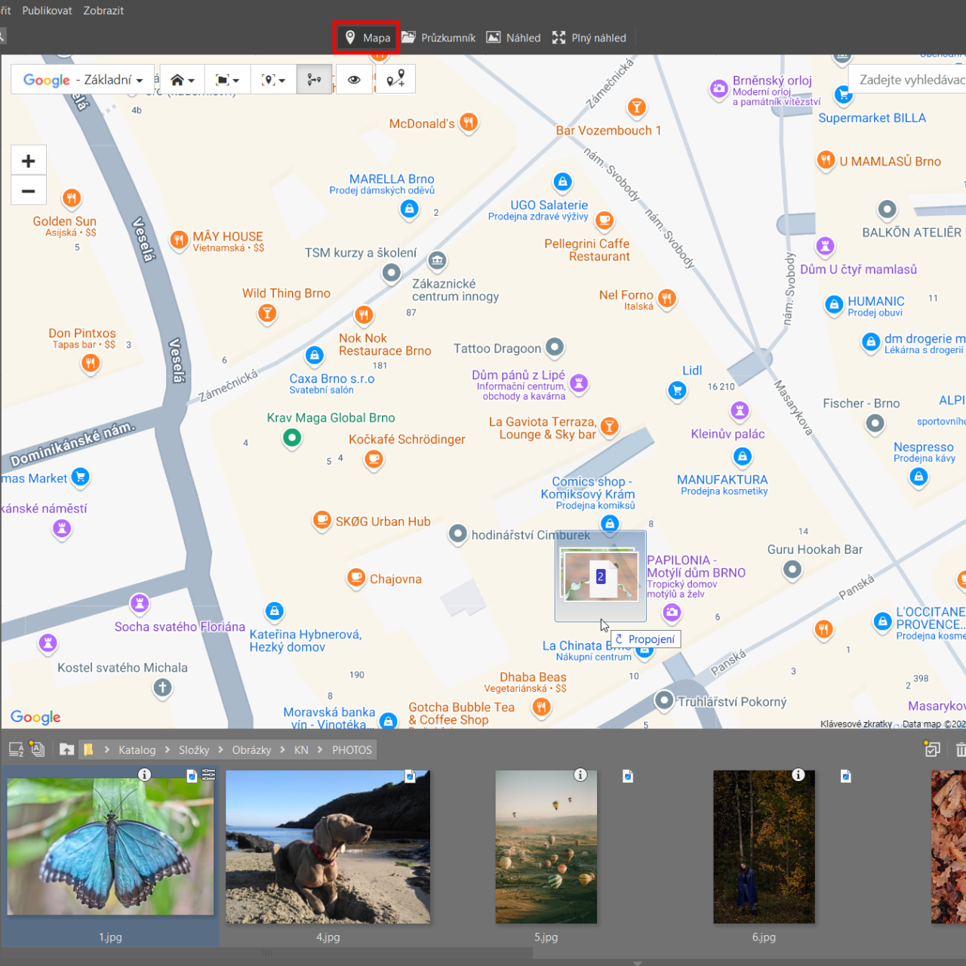This screenshot has width=966, height=966.
Task: Click the McDonald's restaurant pin
Action: [x=469, y=122]
